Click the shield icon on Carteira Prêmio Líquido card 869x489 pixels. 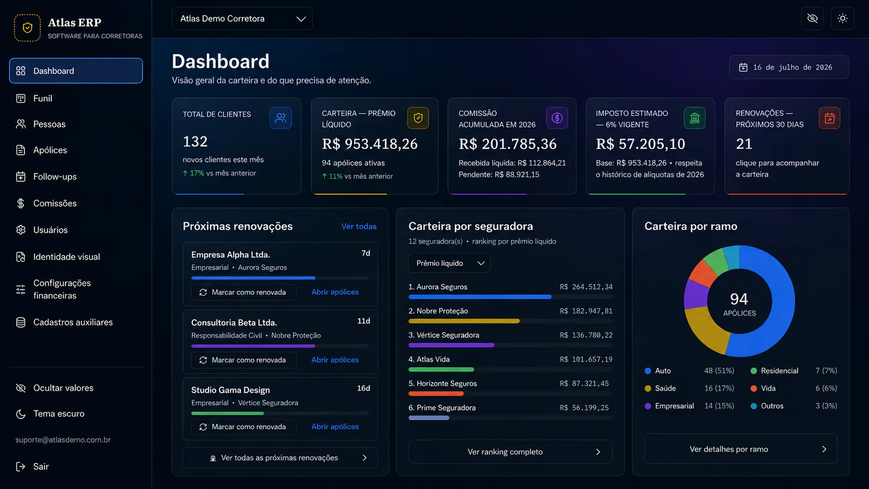tap(418, 118)
